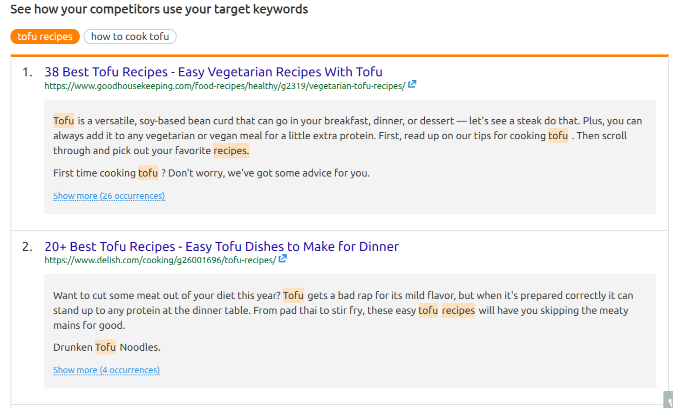Open "20+ Best Tofu Recipes" result title
Image resolution: width=673 pixels, height=408 pixels.
click(x=222, y=246)
